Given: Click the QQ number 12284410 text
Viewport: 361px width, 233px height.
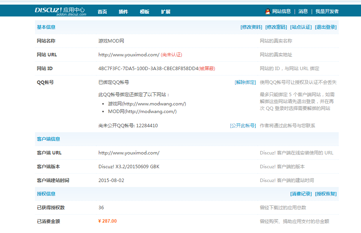Looking at the screenshot, I should pos(147,126).
